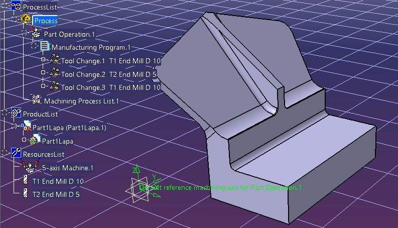Click the Tool Change.1 icon

(54, 61)
